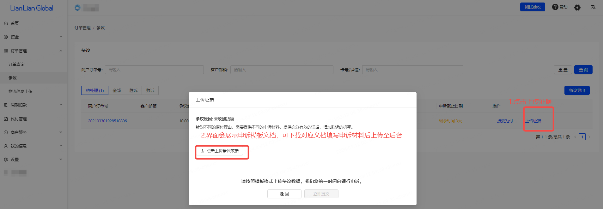Click the 资金 coin icon
603x209 pixels.
point(6,37)
